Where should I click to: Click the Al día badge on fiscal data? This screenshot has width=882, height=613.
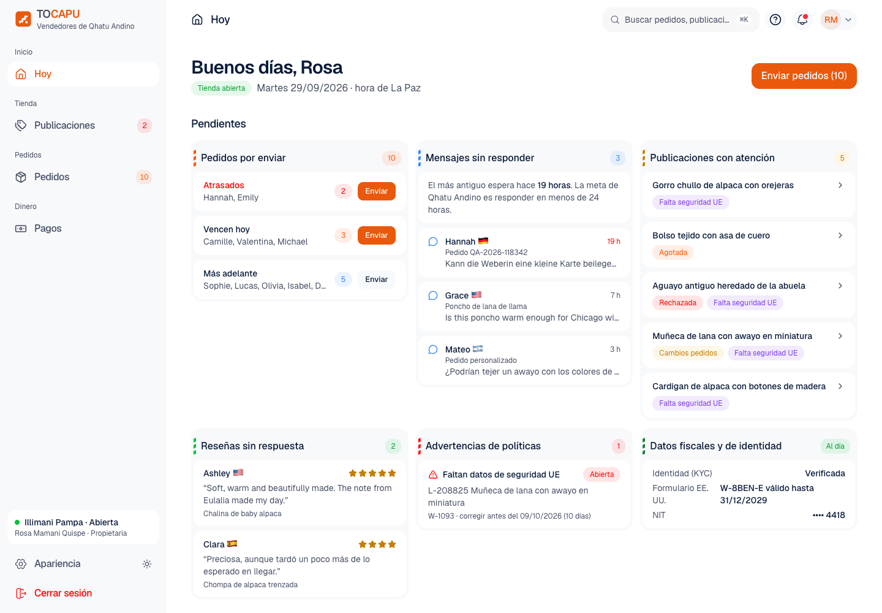[x=835, y=446]
